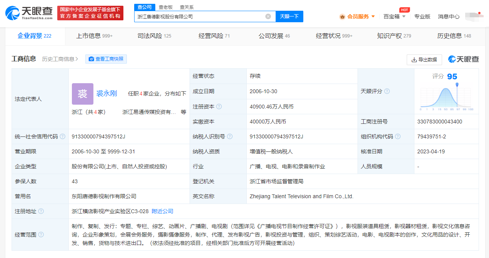
Task: Open the 专业版 link
Action: pyautogui.click(x=422, y=16)
